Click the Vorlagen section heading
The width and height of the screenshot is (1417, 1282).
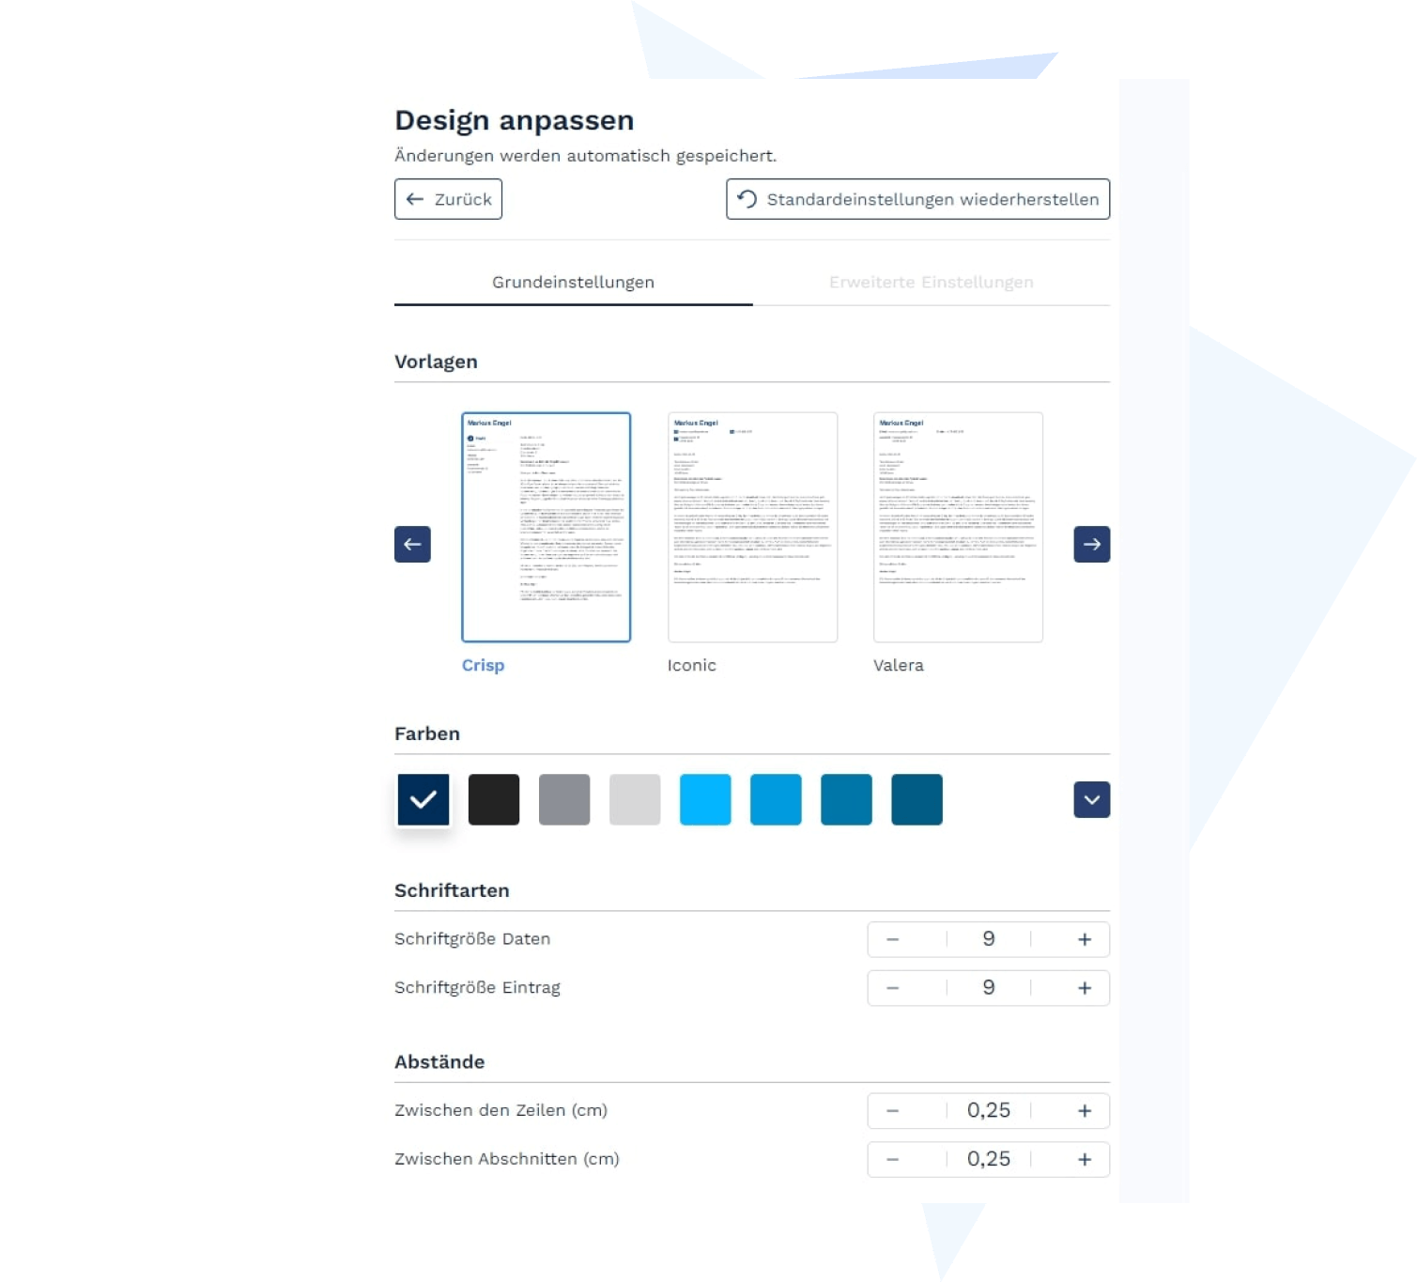point(436,362)
